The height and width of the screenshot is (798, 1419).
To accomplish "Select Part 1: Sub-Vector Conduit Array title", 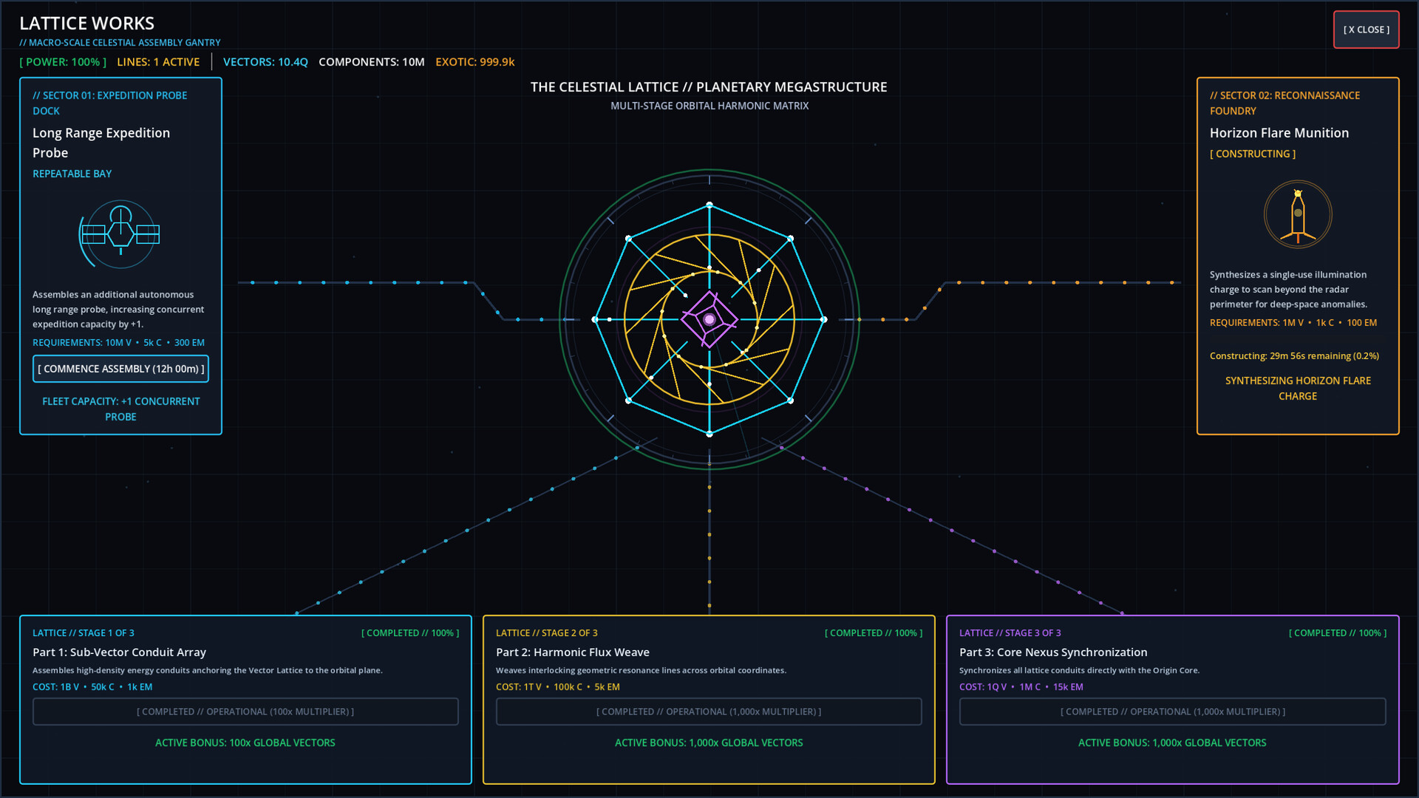I will (119, 652).
